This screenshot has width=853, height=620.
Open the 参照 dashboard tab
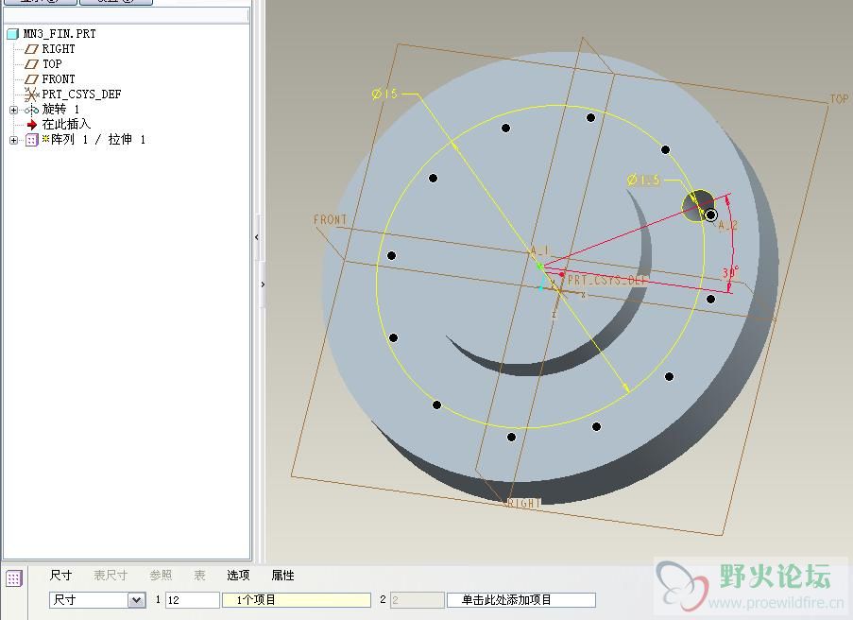(x=161, y=576)
